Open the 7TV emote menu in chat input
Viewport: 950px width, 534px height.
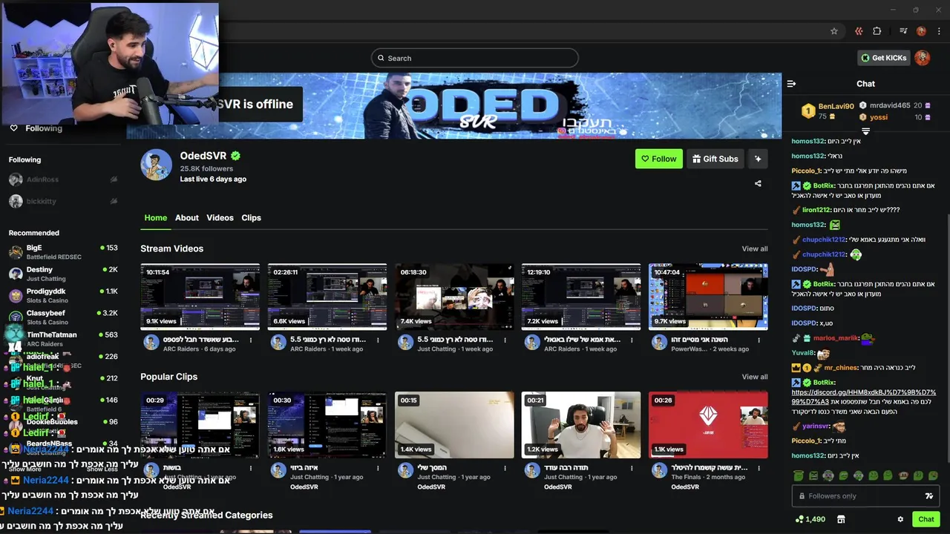pyautogui.click(x=928, y=496)
